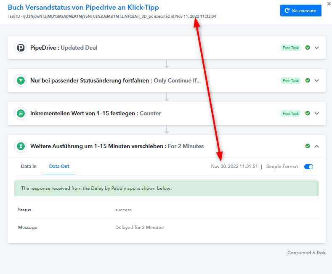Click the Status field label
The height and width of the screenshot is (274, 332).
24,210
